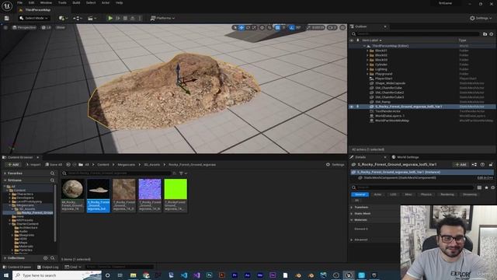497x280 pixels.
Task: Toggle the Details panel lock icon
Action: (x=491, y=164)
